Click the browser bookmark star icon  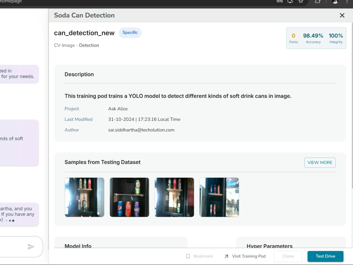301,1
